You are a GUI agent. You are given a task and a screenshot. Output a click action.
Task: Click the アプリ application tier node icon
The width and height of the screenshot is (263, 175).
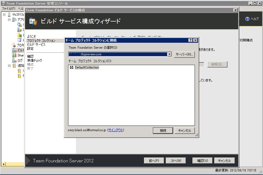coord(14,20)
